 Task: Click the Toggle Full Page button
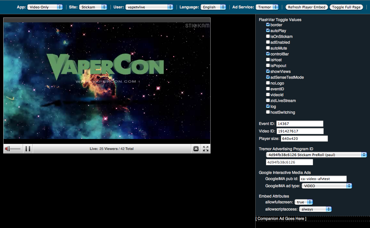pyautogui.click(x=346, y=7)
